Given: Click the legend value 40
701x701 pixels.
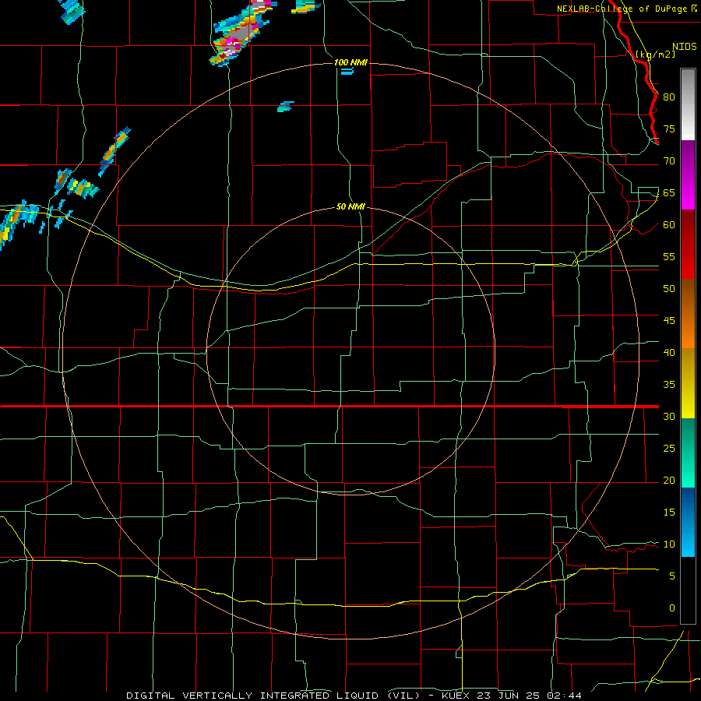Looking at the screenshot, I should pos(669,352).
